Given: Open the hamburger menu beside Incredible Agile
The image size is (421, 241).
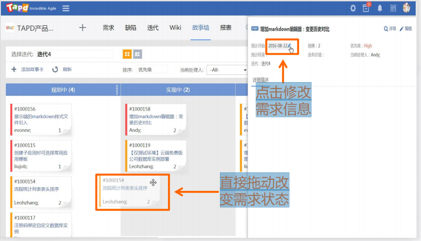Looking at the screenshot, I should (x=66, y=8).
